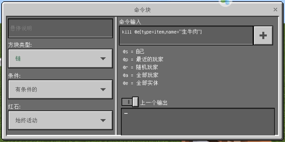Close the command block window
The image size is (285, 142).
coord(275,10)
